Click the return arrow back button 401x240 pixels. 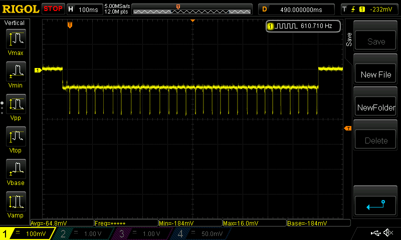376,204
